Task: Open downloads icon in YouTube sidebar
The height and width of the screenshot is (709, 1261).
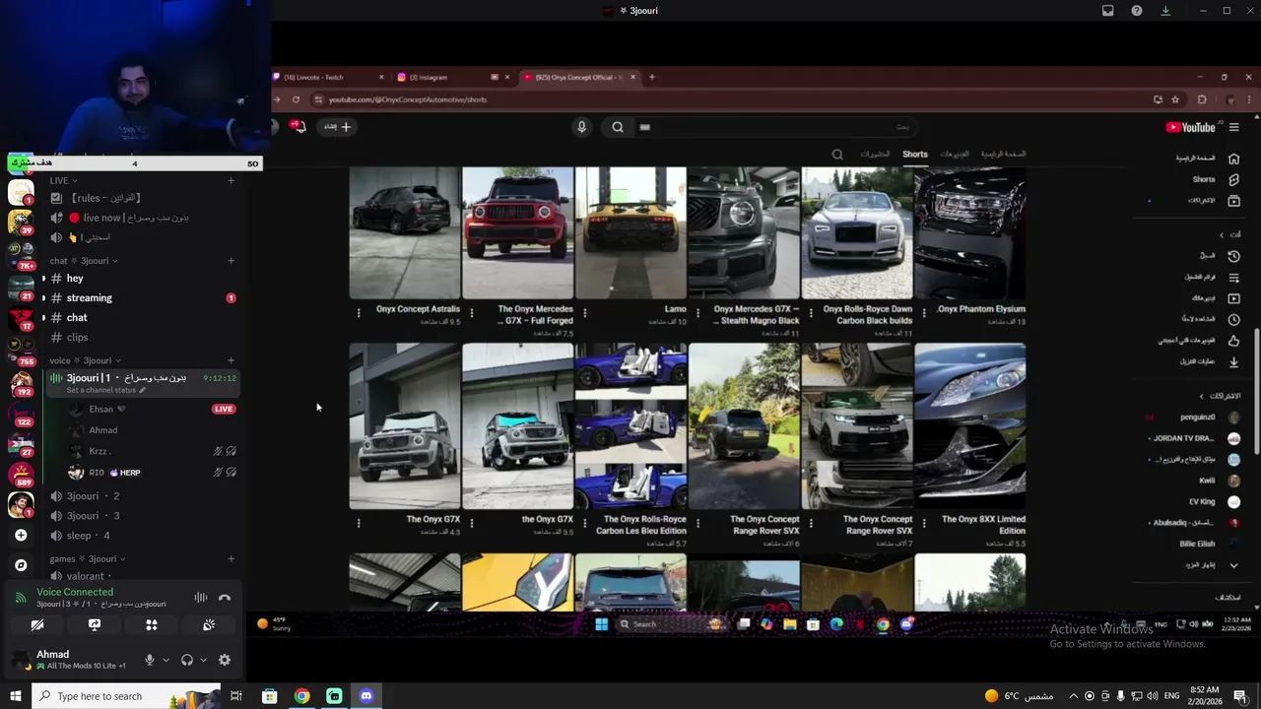Action: click(1233, 361)
